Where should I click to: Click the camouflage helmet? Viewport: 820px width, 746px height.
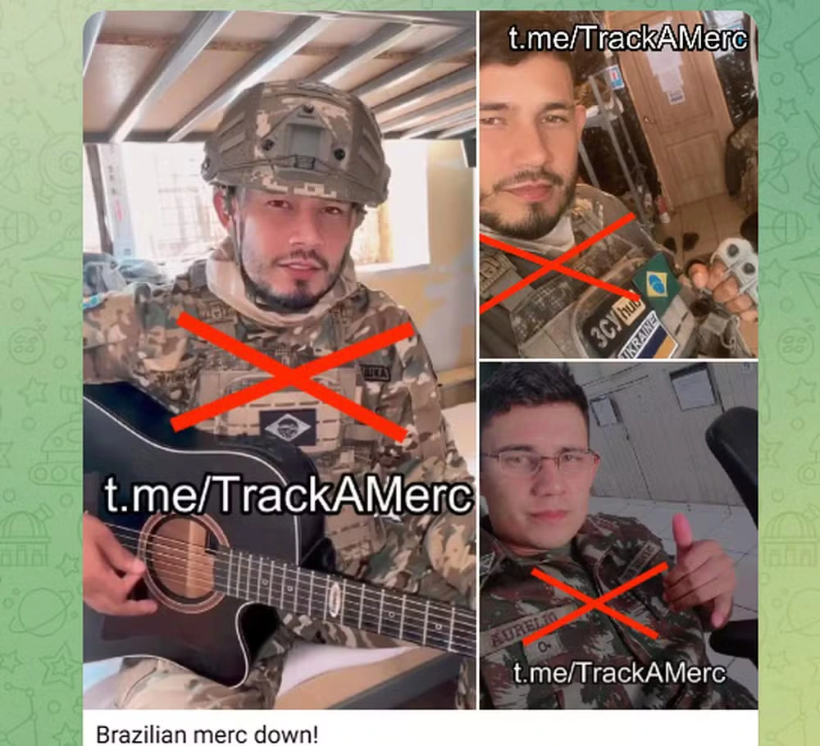click(297, 142)
